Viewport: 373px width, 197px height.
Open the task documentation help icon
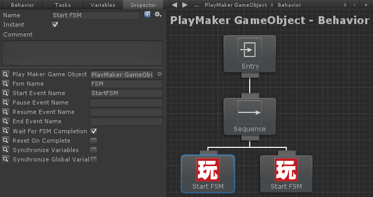tap(147, 15)
